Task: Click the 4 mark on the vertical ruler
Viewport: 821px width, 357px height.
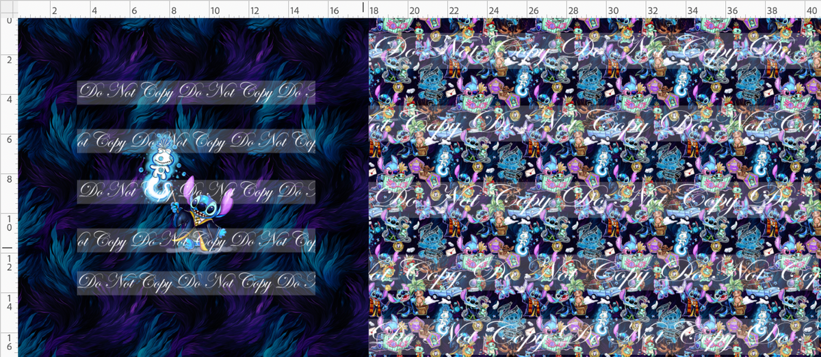Action: pos(8,99)
